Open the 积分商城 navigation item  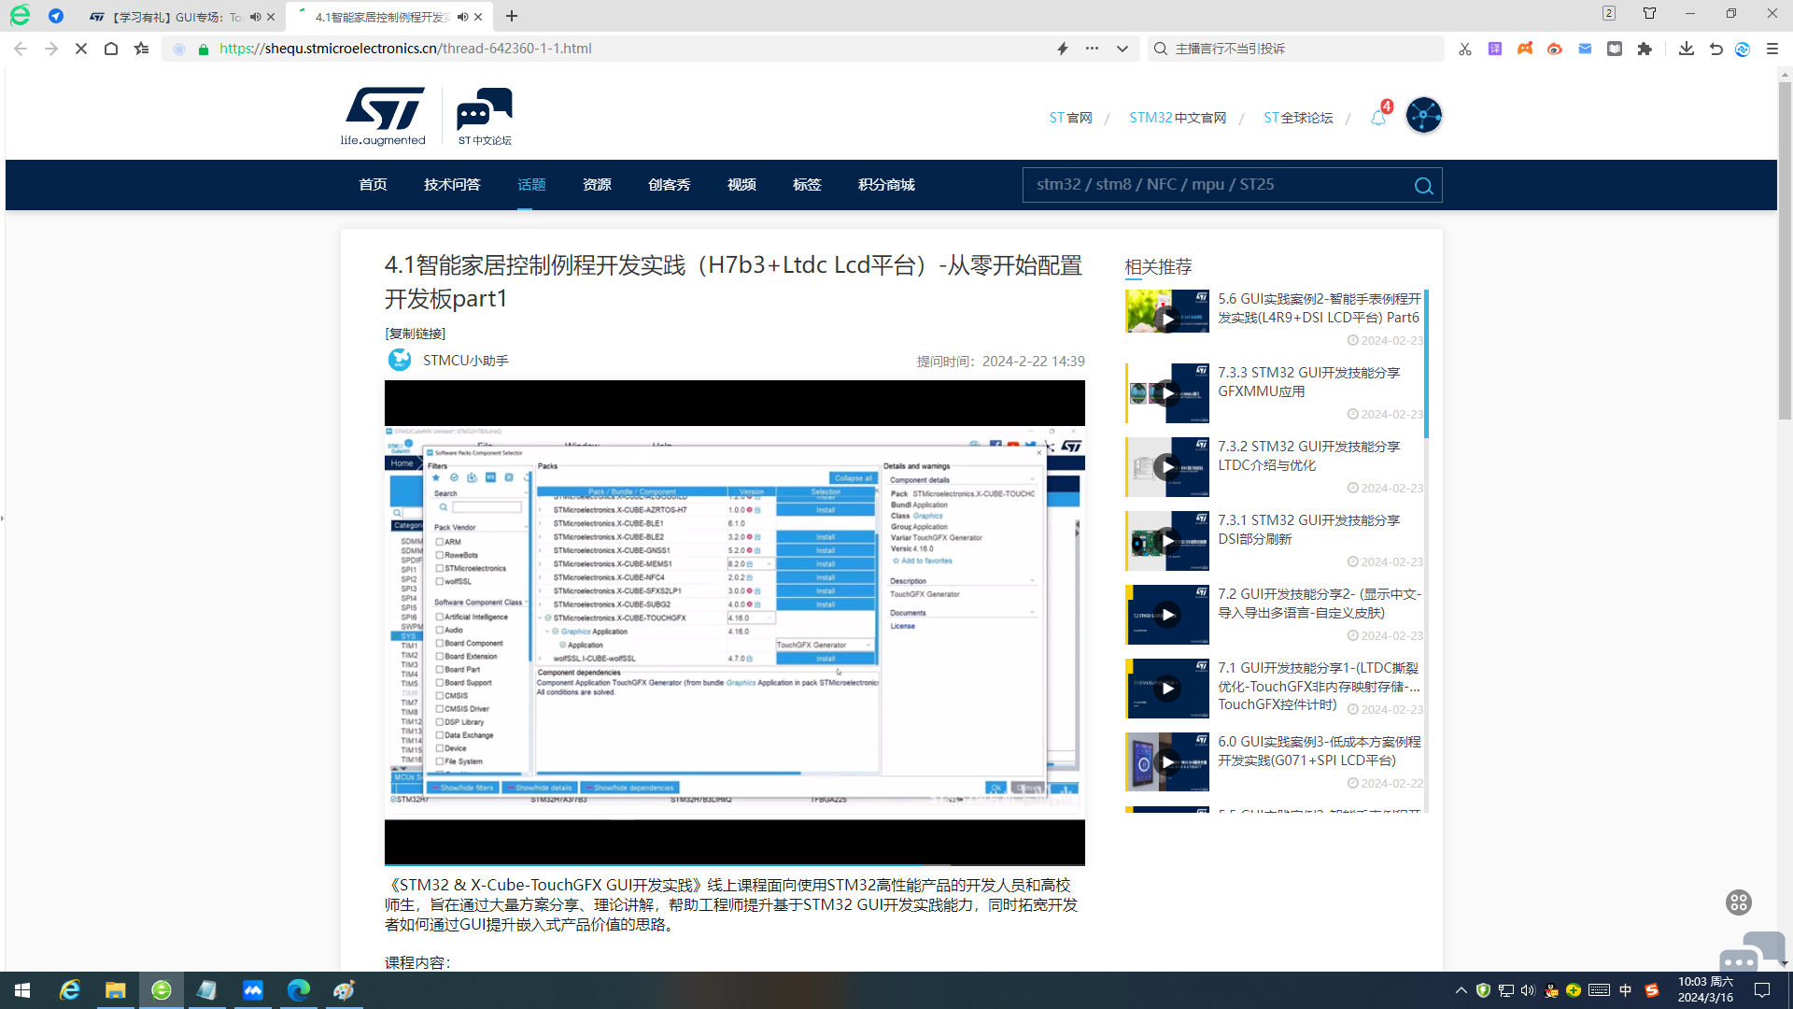click(x=886, y=185)
